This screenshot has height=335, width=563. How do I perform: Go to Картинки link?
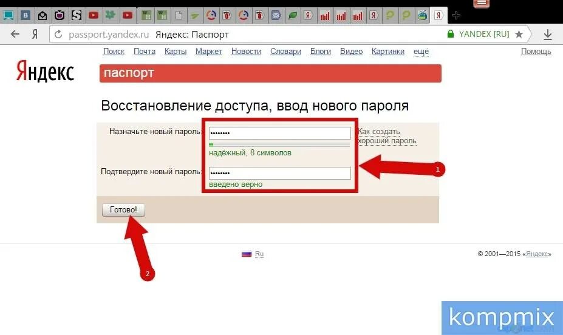coord(387,52)
